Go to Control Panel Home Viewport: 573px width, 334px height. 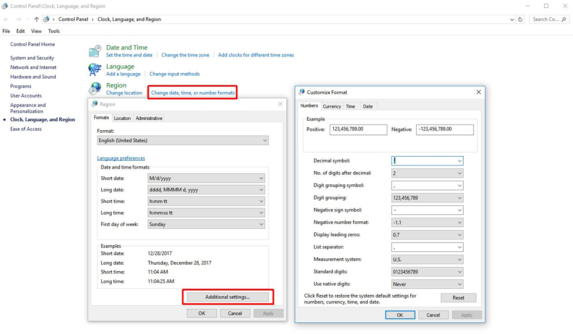point(32,44)
